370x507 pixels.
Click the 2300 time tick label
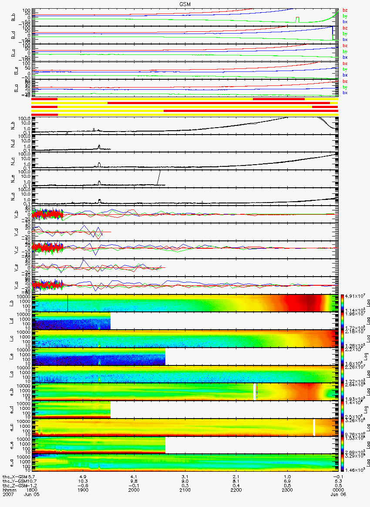[x=287, y=490]
